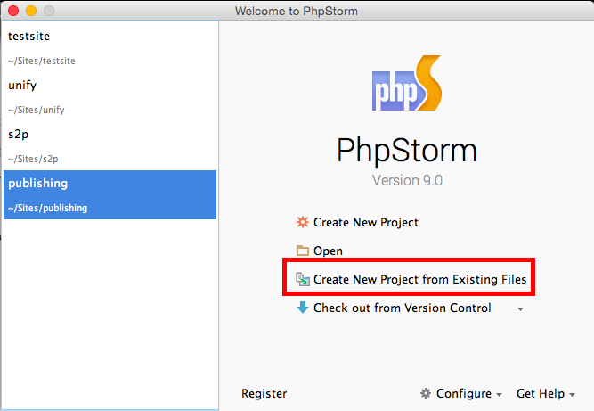Select Create New Project from Existing Files
The image size is (594, 411).
419,279
